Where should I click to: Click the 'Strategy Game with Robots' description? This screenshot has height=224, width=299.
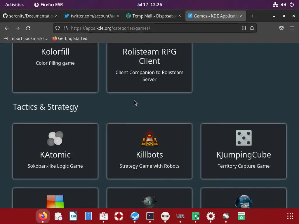[x=149, y=166]
